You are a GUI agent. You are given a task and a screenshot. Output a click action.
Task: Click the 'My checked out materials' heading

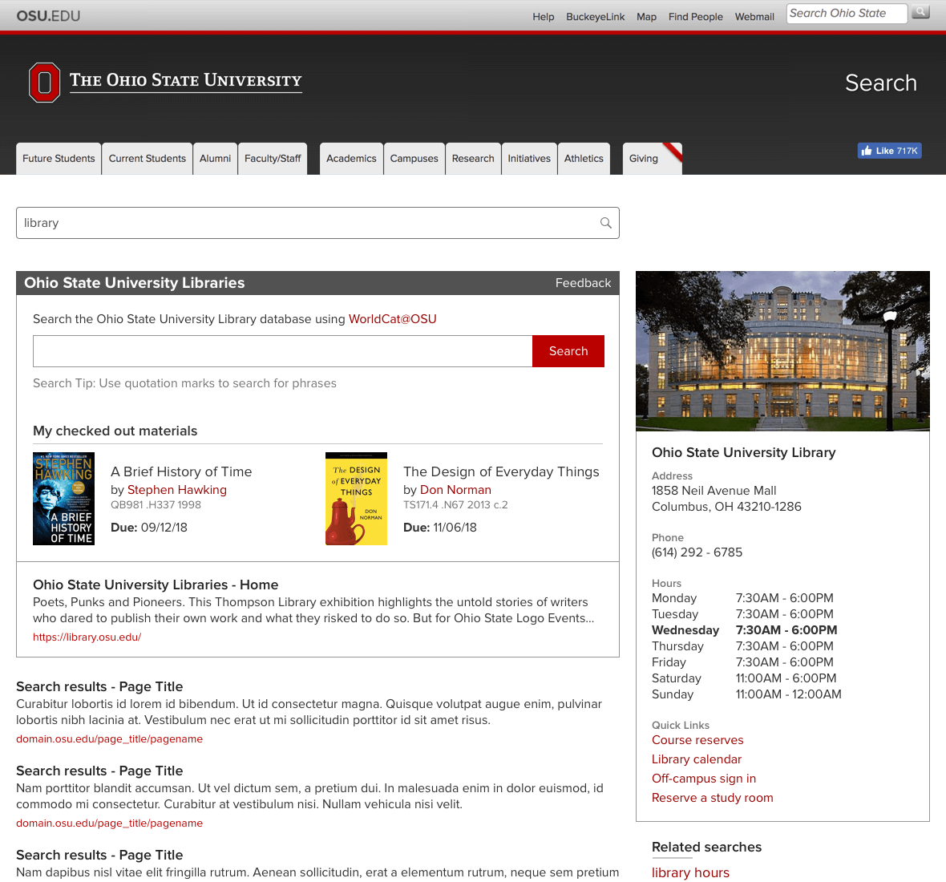point(115,431)
